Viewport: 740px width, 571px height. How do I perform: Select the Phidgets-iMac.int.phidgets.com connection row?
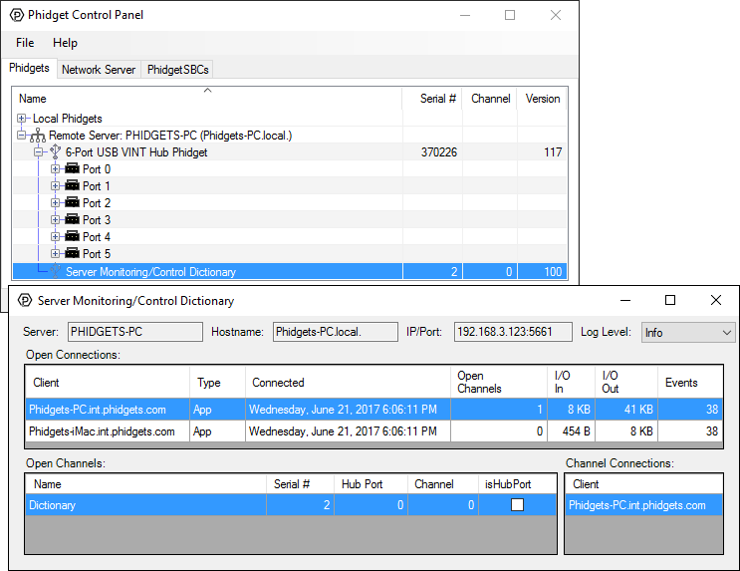(373, 430)
